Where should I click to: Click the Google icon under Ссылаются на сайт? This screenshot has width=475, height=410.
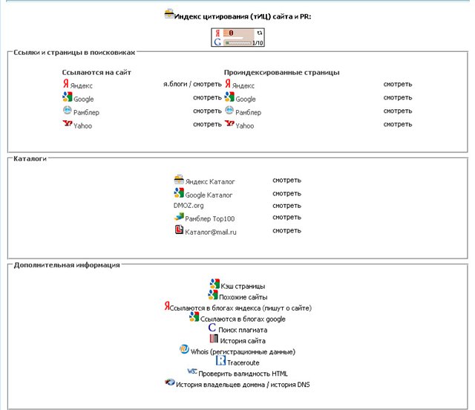tap(68, 97)
